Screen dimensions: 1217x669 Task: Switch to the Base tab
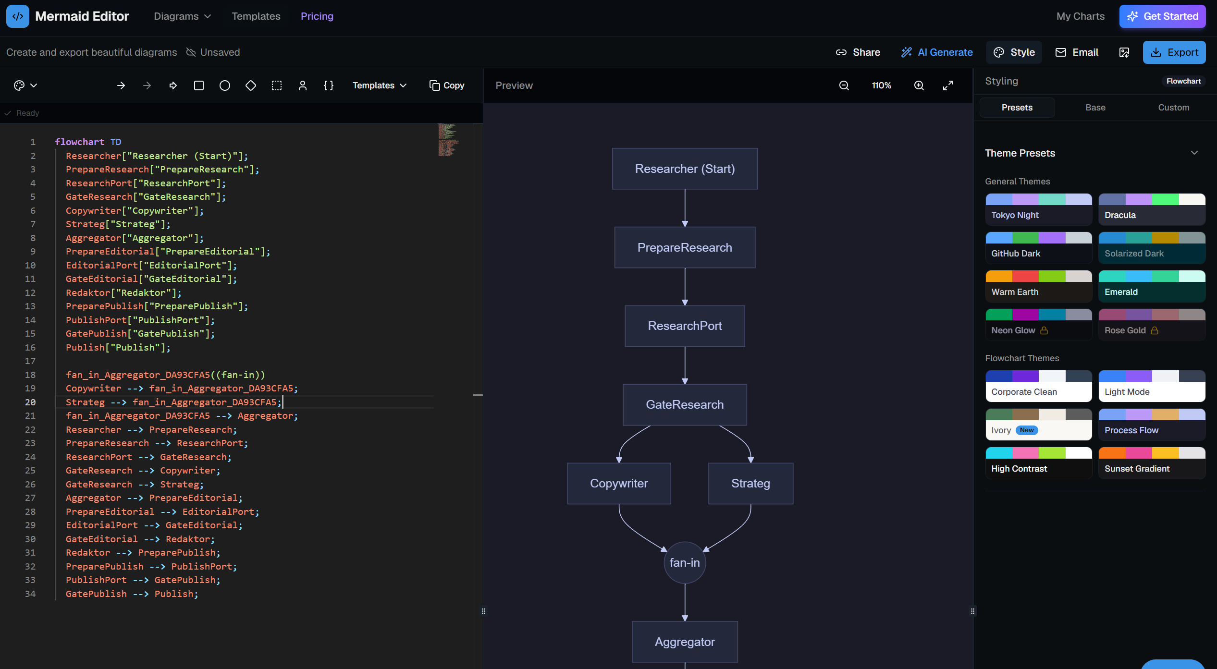[x=1095, y=108]
